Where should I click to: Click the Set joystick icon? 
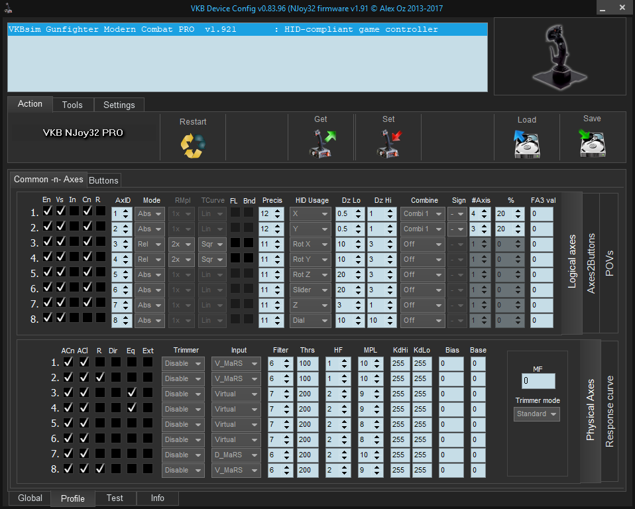coord(389,144)
